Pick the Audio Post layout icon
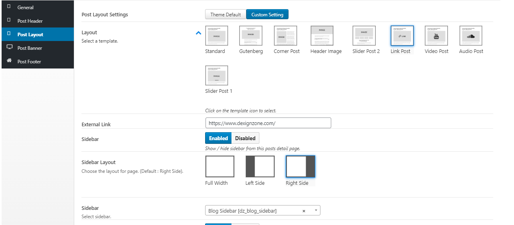Image resolution: width=514 pixels, height=225 pixels. (471, 36)
